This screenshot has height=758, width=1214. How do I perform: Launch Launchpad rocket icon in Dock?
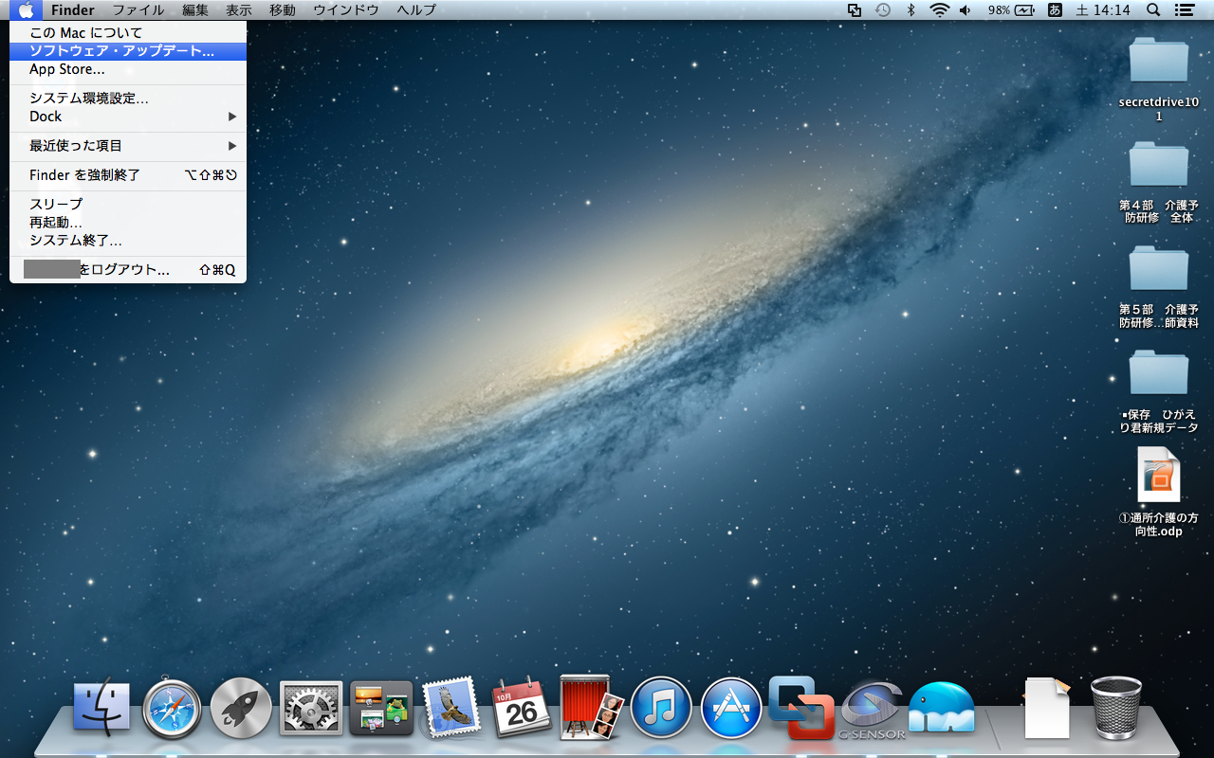(241, 709)
